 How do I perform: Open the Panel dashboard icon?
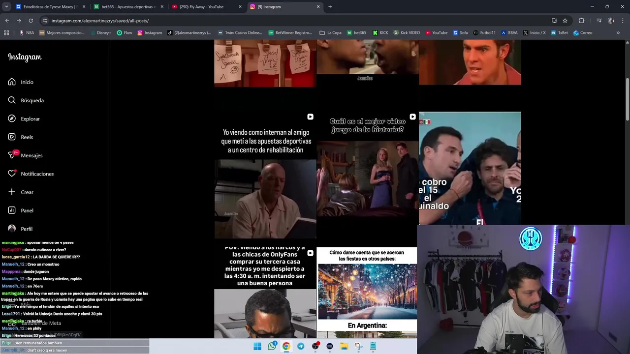tap(12, 210)
